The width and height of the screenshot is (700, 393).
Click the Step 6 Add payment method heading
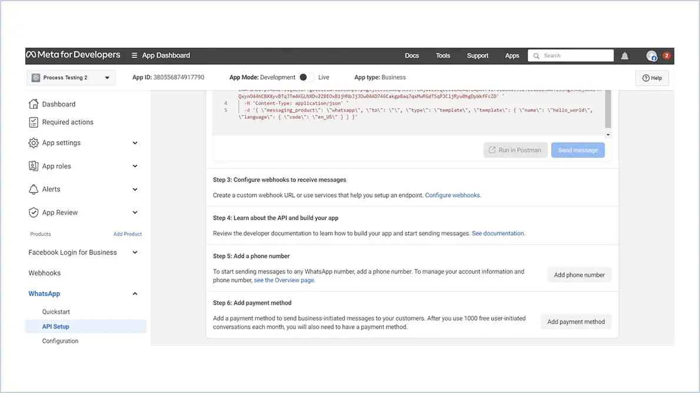click(x=252, y=303)
